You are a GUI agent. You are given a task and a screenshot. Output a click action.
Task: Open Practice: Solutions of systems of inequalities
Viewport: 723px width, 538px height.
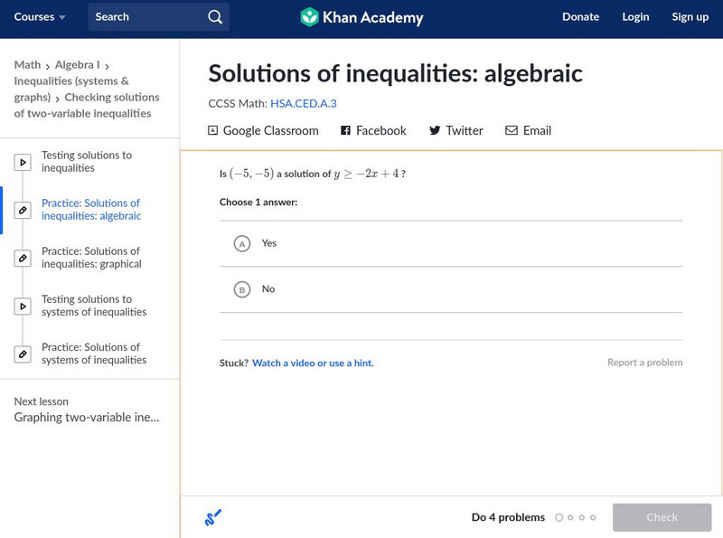[x=94, y=354]
